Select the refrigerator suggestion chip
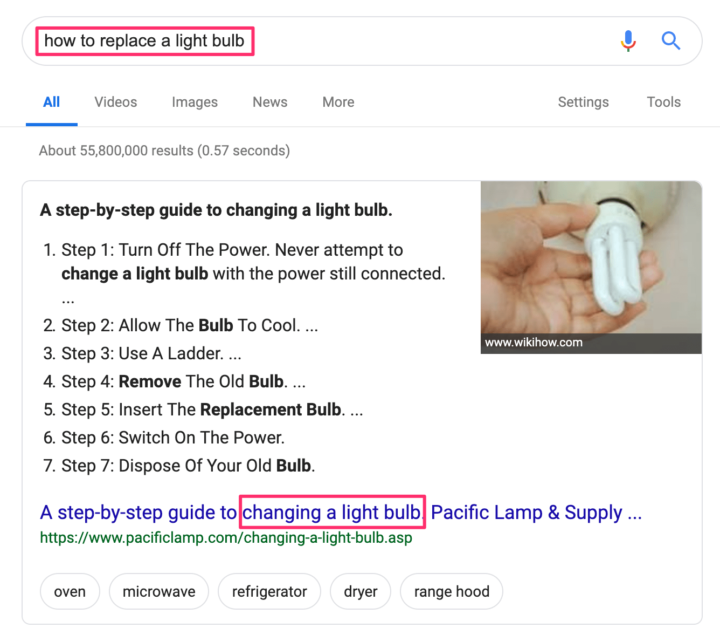 (269, 591)
